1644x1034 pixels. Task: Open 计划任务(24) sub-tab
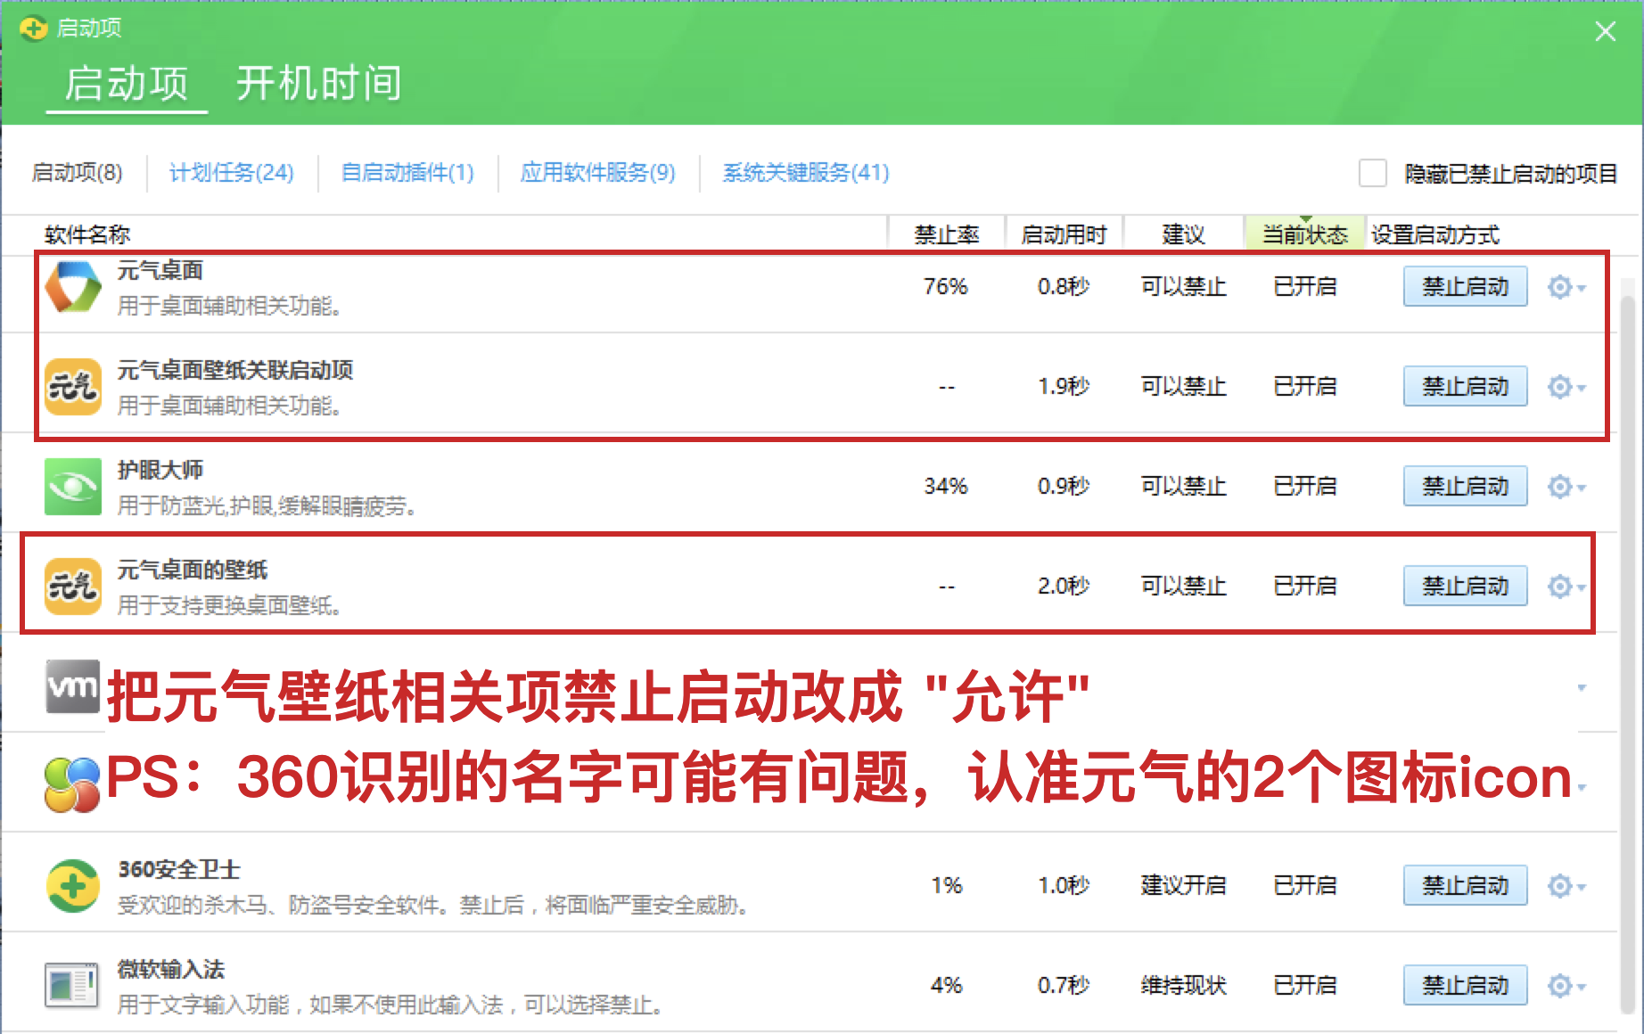(x=232, y=172)
